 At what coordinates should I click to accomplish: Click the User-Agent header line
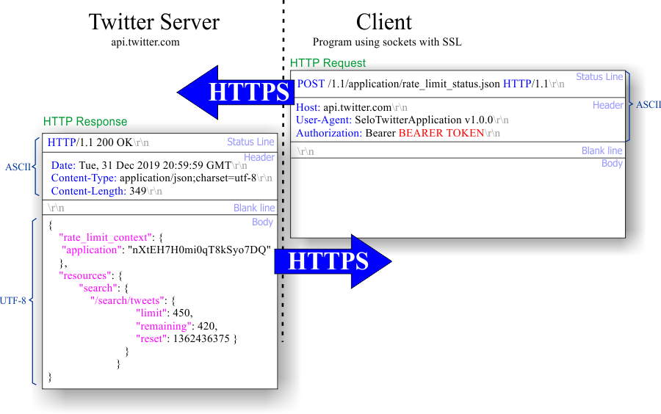click(402, 120)
